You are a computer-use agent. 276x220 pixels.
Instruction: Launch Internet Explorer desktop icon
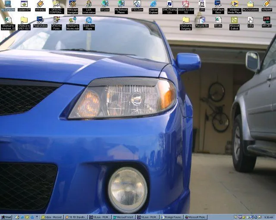coord(153,4)
